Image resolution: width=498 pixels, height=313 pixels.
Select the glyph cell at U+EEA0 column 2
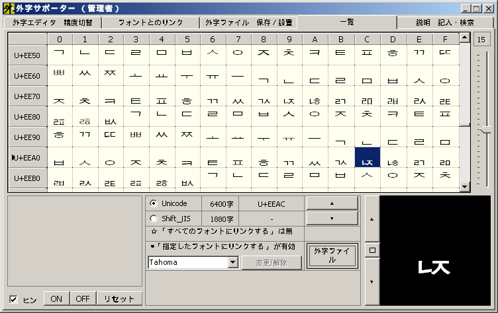[x=110, y=157]
